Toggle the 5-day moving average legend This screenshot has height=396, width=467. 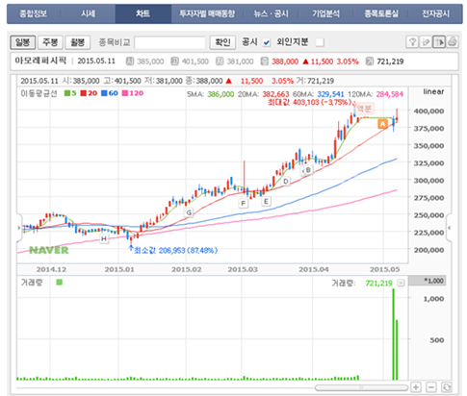tap(70, 93)
